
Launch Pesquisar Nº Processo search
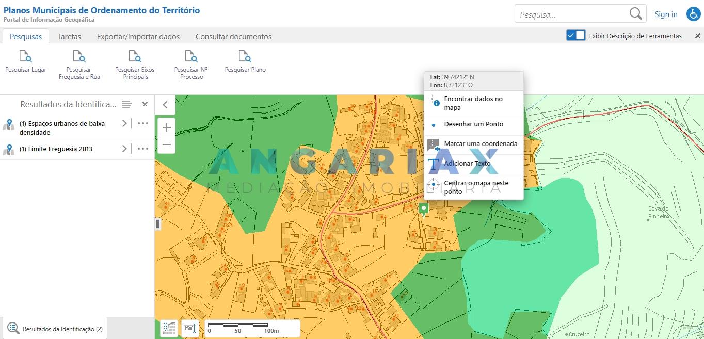coord(191,64)
